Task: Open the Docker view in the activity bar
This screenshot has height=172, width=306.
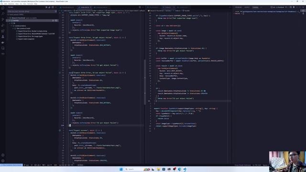Action: [3, 43]
